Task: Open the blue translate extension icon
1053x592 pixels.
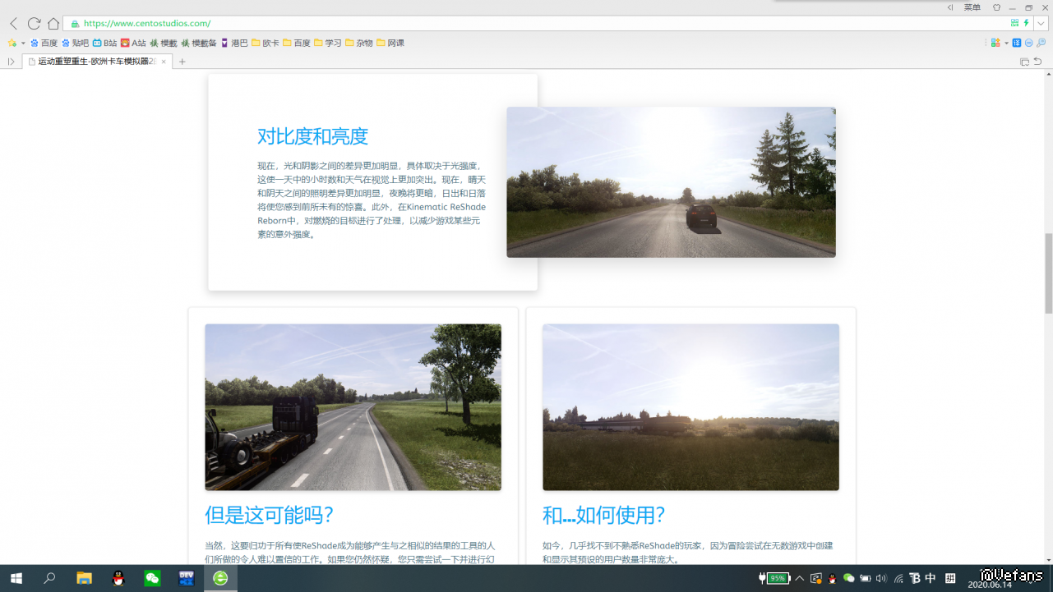Action: pyautogui.click(x=1017, y=43)
